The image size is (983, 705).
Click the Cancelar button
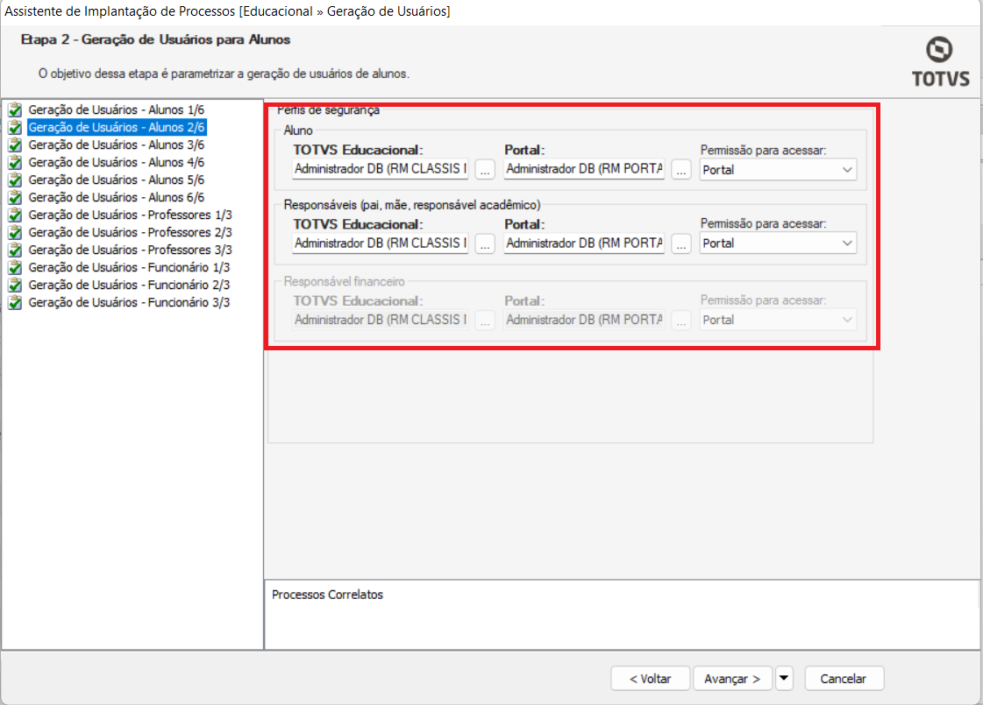pos(844,678)
